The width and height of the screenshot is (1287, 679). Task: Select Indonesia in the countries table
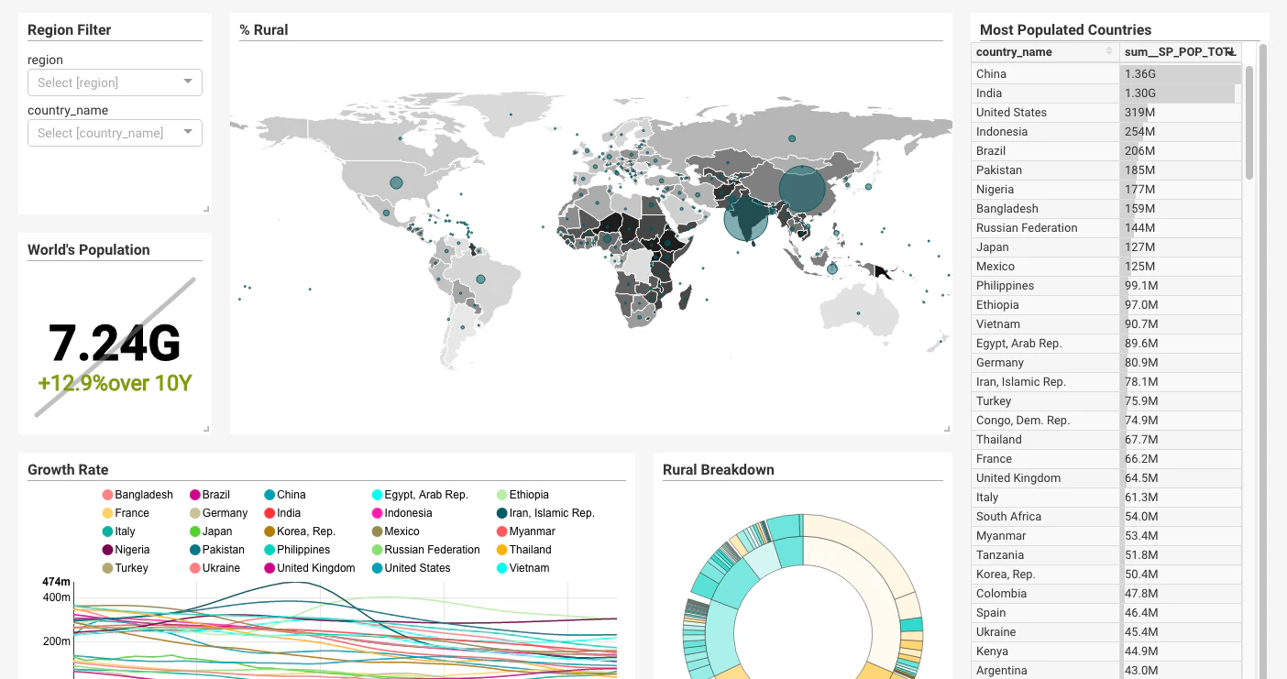coord(1106,131)
